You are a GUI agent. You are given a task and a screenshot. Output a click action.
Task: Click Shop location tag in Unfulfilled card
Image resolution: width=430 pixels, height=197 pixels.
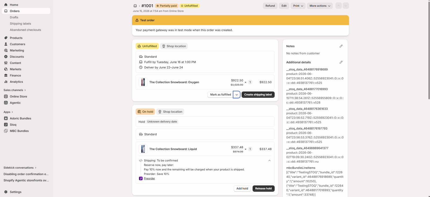click(174, 46)
